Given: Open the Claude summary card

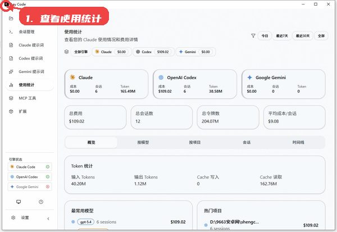Looking at the screenshot, I should click(106, 84).
